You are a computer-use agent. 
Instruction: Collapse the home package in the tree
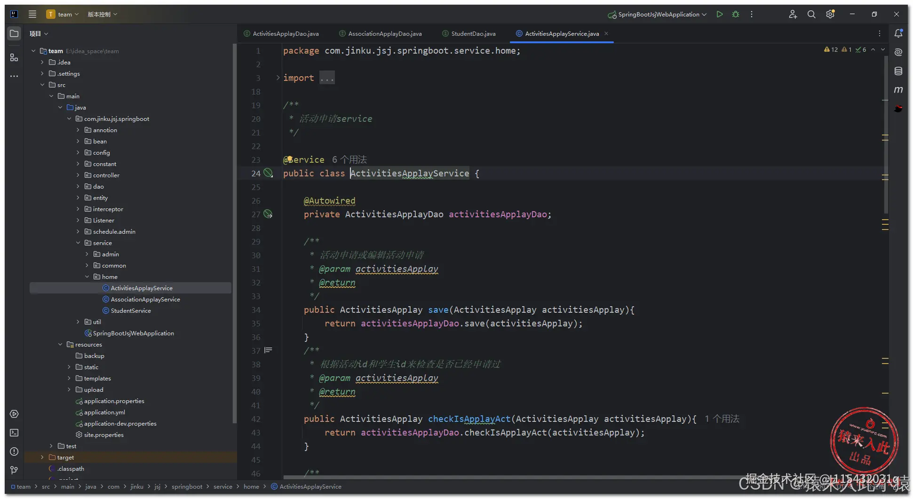pyautogui.click(x=87, y=277)
